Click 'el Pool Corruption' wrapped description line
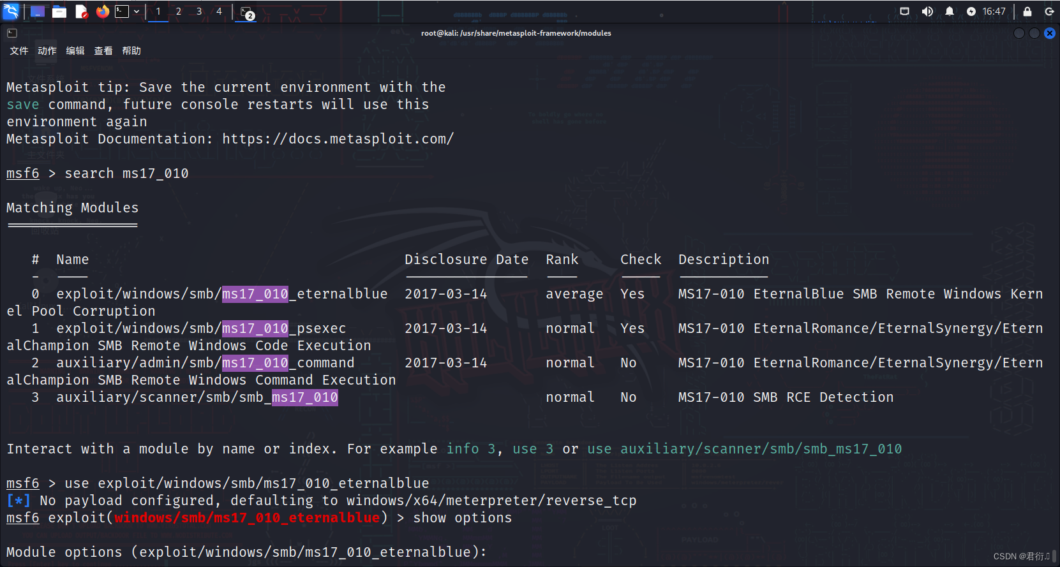Viewport: 1060px width, 567px height. point(81,311)
